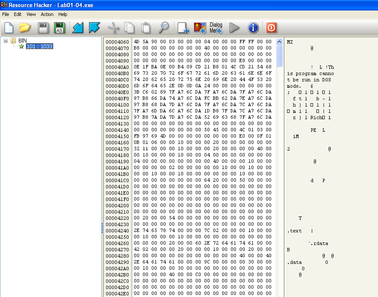
Task: Open the Dialog Menu insert tool
Action: click(216, 28)
